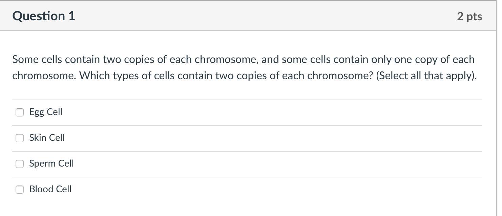This screenshot has width=502, height=216.
Task: Select the Blood Cell checkbox
Action: click(20, 189)
